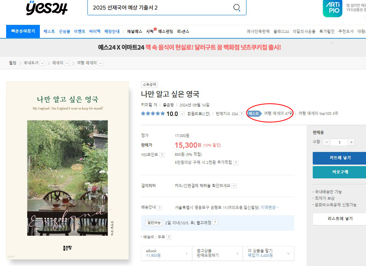
Task: Open 사락 menu item
Action: point(150,31)
